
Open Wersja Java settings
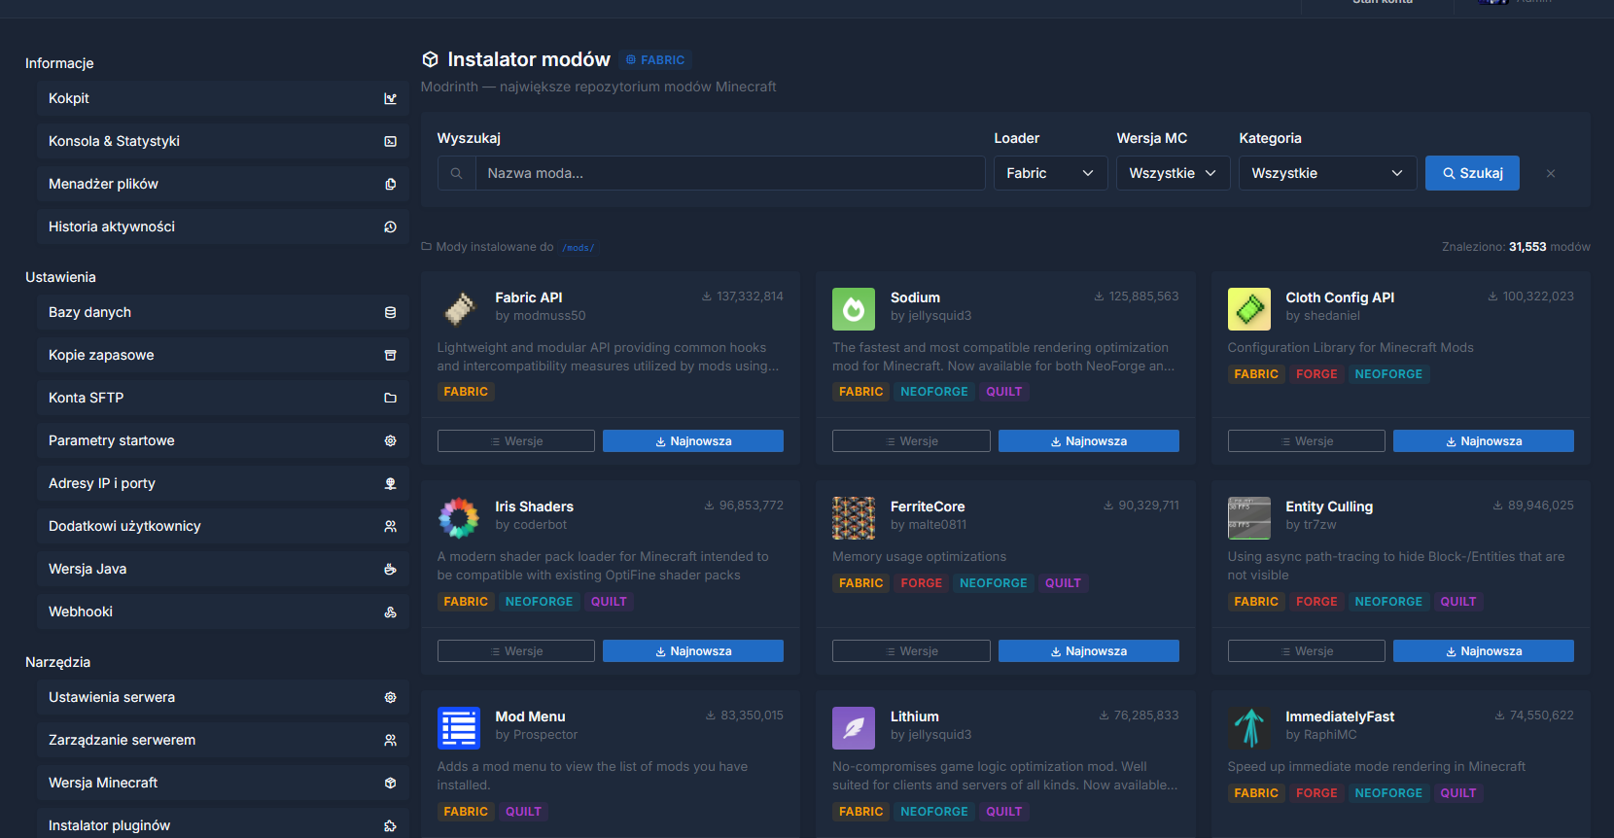(x=222, y=569)
